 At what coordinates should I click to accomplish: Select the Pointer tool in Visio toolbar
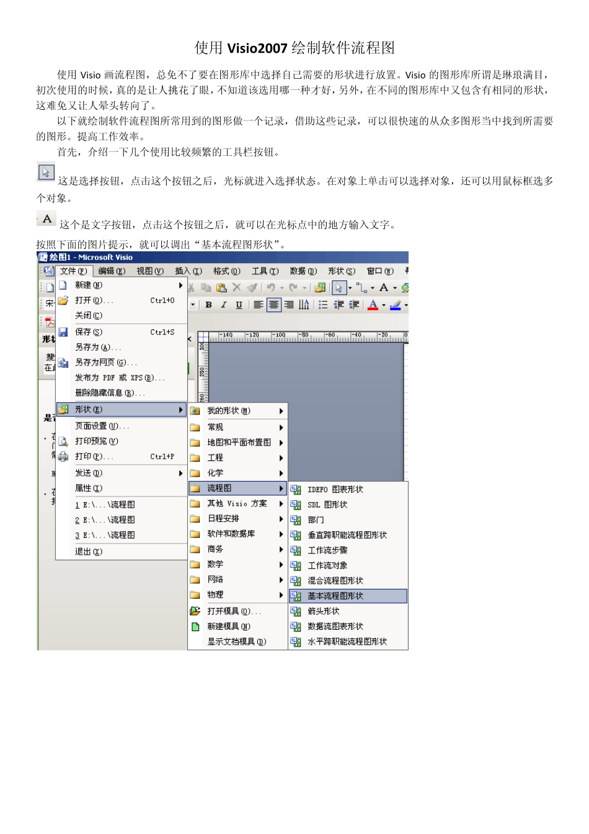tap(339, 287)
